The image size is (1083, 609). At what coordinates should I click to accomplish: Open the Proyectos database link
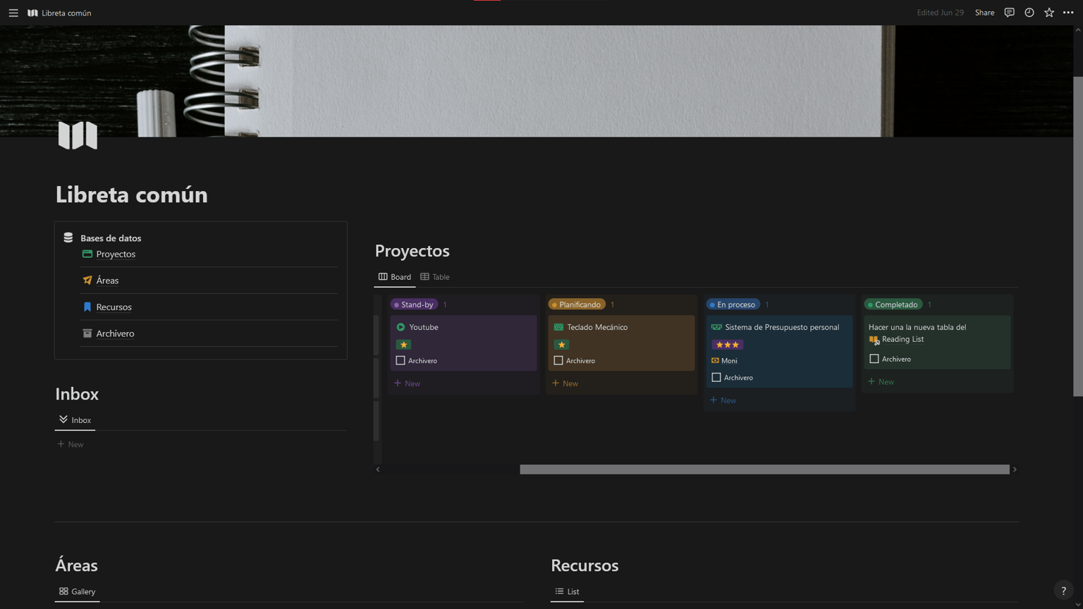point(116,254)
